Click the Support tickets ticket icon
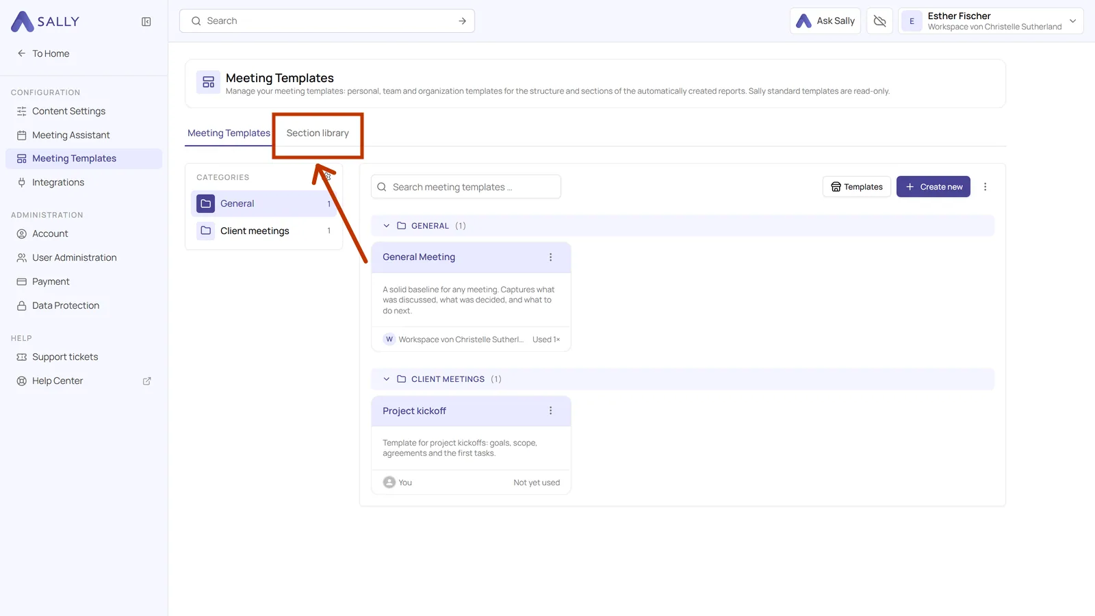The width and height of the screenshot is (1095, 616). [x=22, y=357]
